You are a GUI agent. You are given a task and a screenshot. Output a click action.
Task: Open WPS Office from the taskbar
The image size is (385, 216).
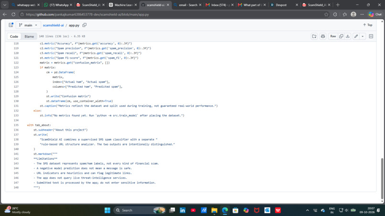click(278, 210)
